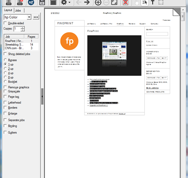Select the text T tool

[153, 2]
